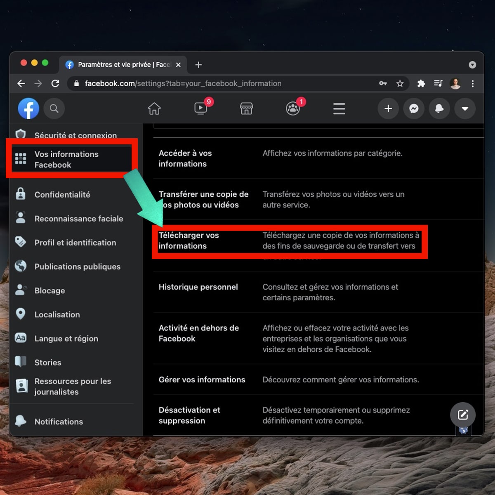495x495 pixels.
Task: Go back with browser back arrow
Action: click(21, 83)
